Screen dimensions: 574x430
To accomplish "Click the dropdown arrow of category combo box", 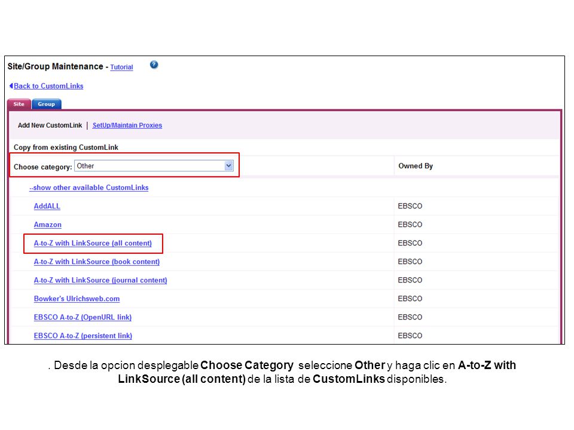I will [x=228, y=166].
